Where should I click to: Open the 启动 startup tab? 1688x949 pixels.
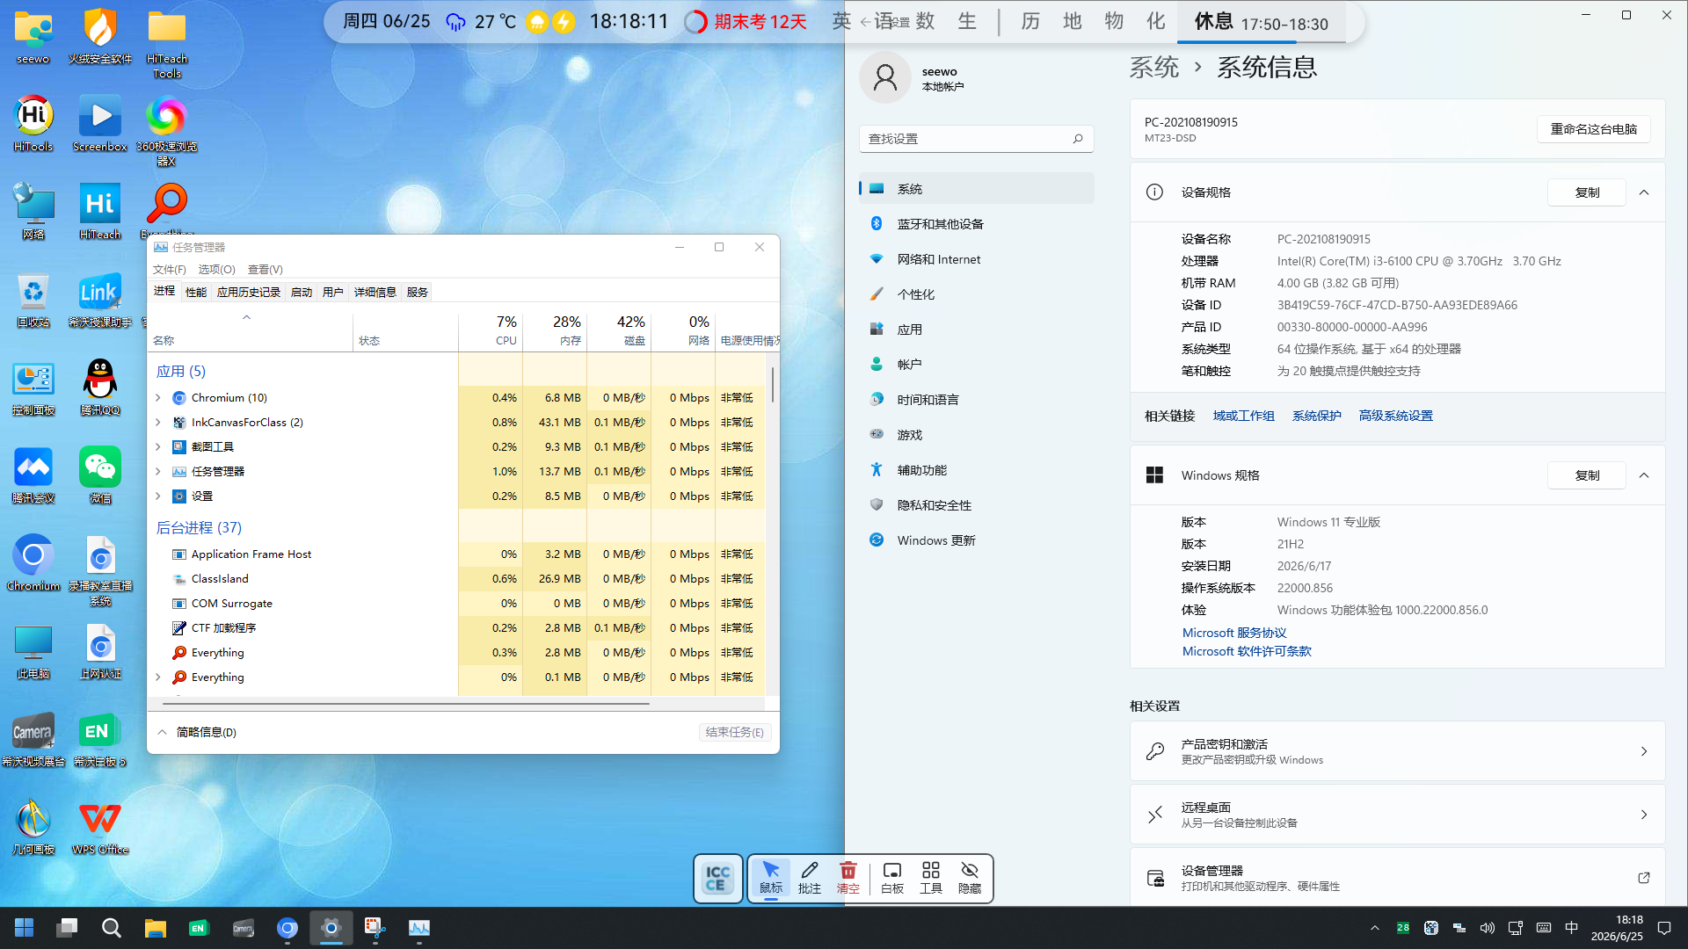(x=302, y=292)
